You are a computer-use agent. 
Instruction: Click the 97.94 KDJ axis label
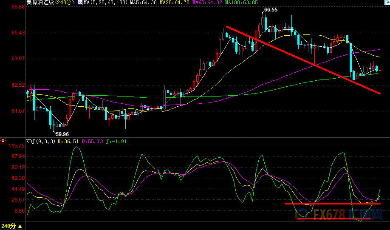coord(18,156)
